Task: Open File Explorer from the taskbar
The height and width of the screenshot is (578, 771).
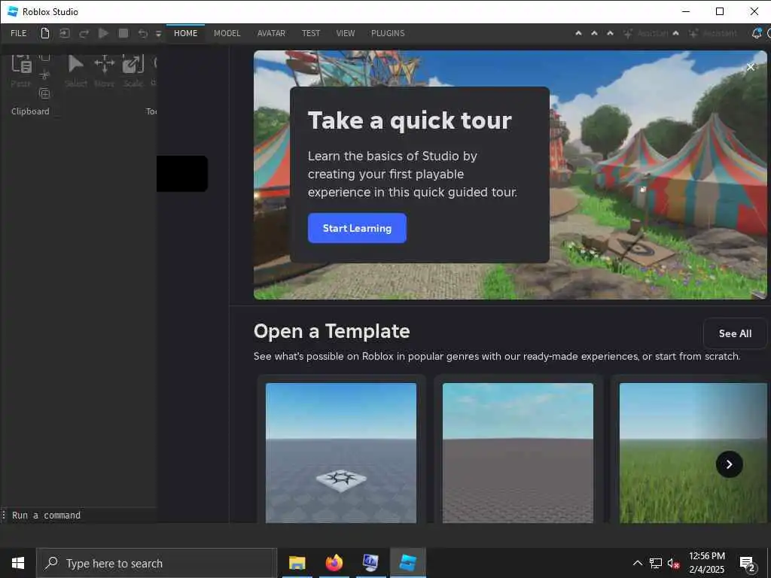Action: tap(297, 563)
